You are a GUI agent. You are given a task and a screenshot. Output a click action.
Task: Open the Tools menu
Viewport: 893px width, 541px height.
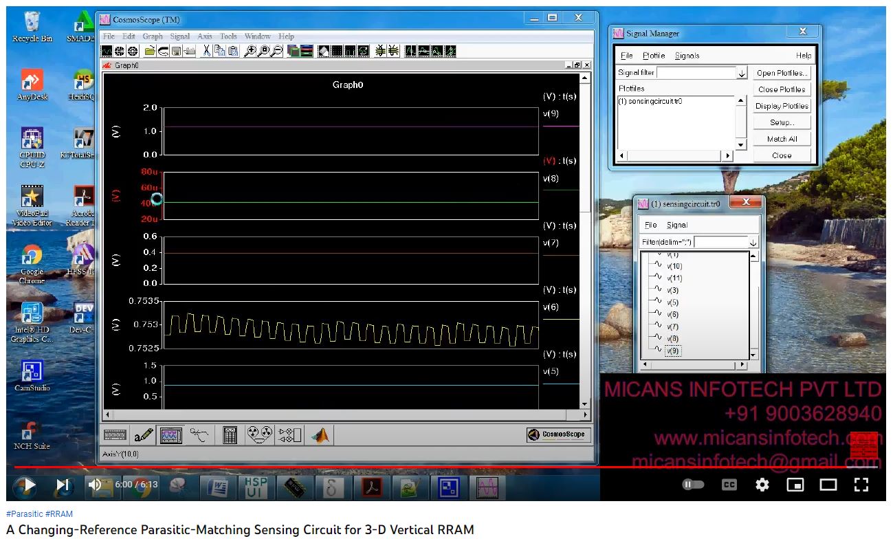[228, 36]
